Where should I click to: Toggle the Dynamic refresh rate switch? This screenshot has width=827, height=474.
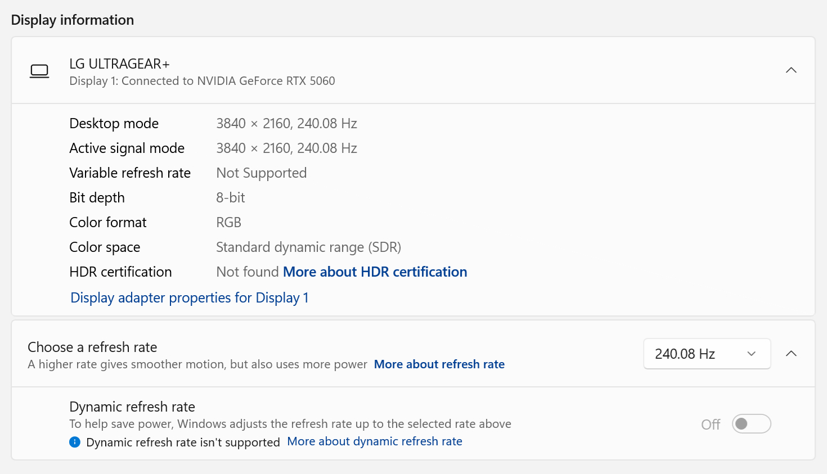tap(751, 424)
